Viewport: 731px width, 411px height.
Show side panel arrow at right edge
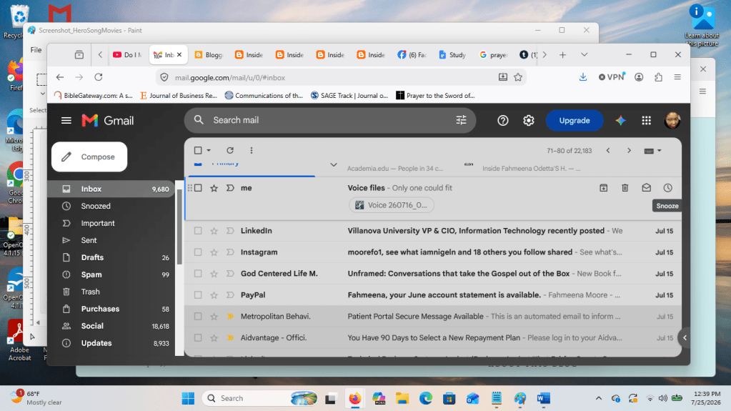click(685, 338)
